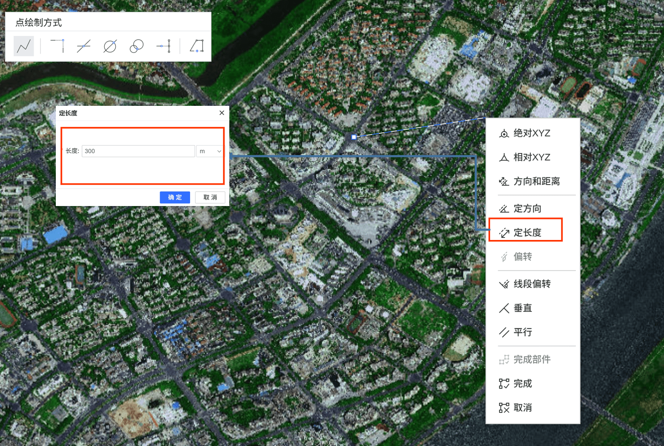Image resolution: width=664 pixels, height=446 pixels.
Task: Open the length unit dropdown showing m
Action: tap(210, 151)
